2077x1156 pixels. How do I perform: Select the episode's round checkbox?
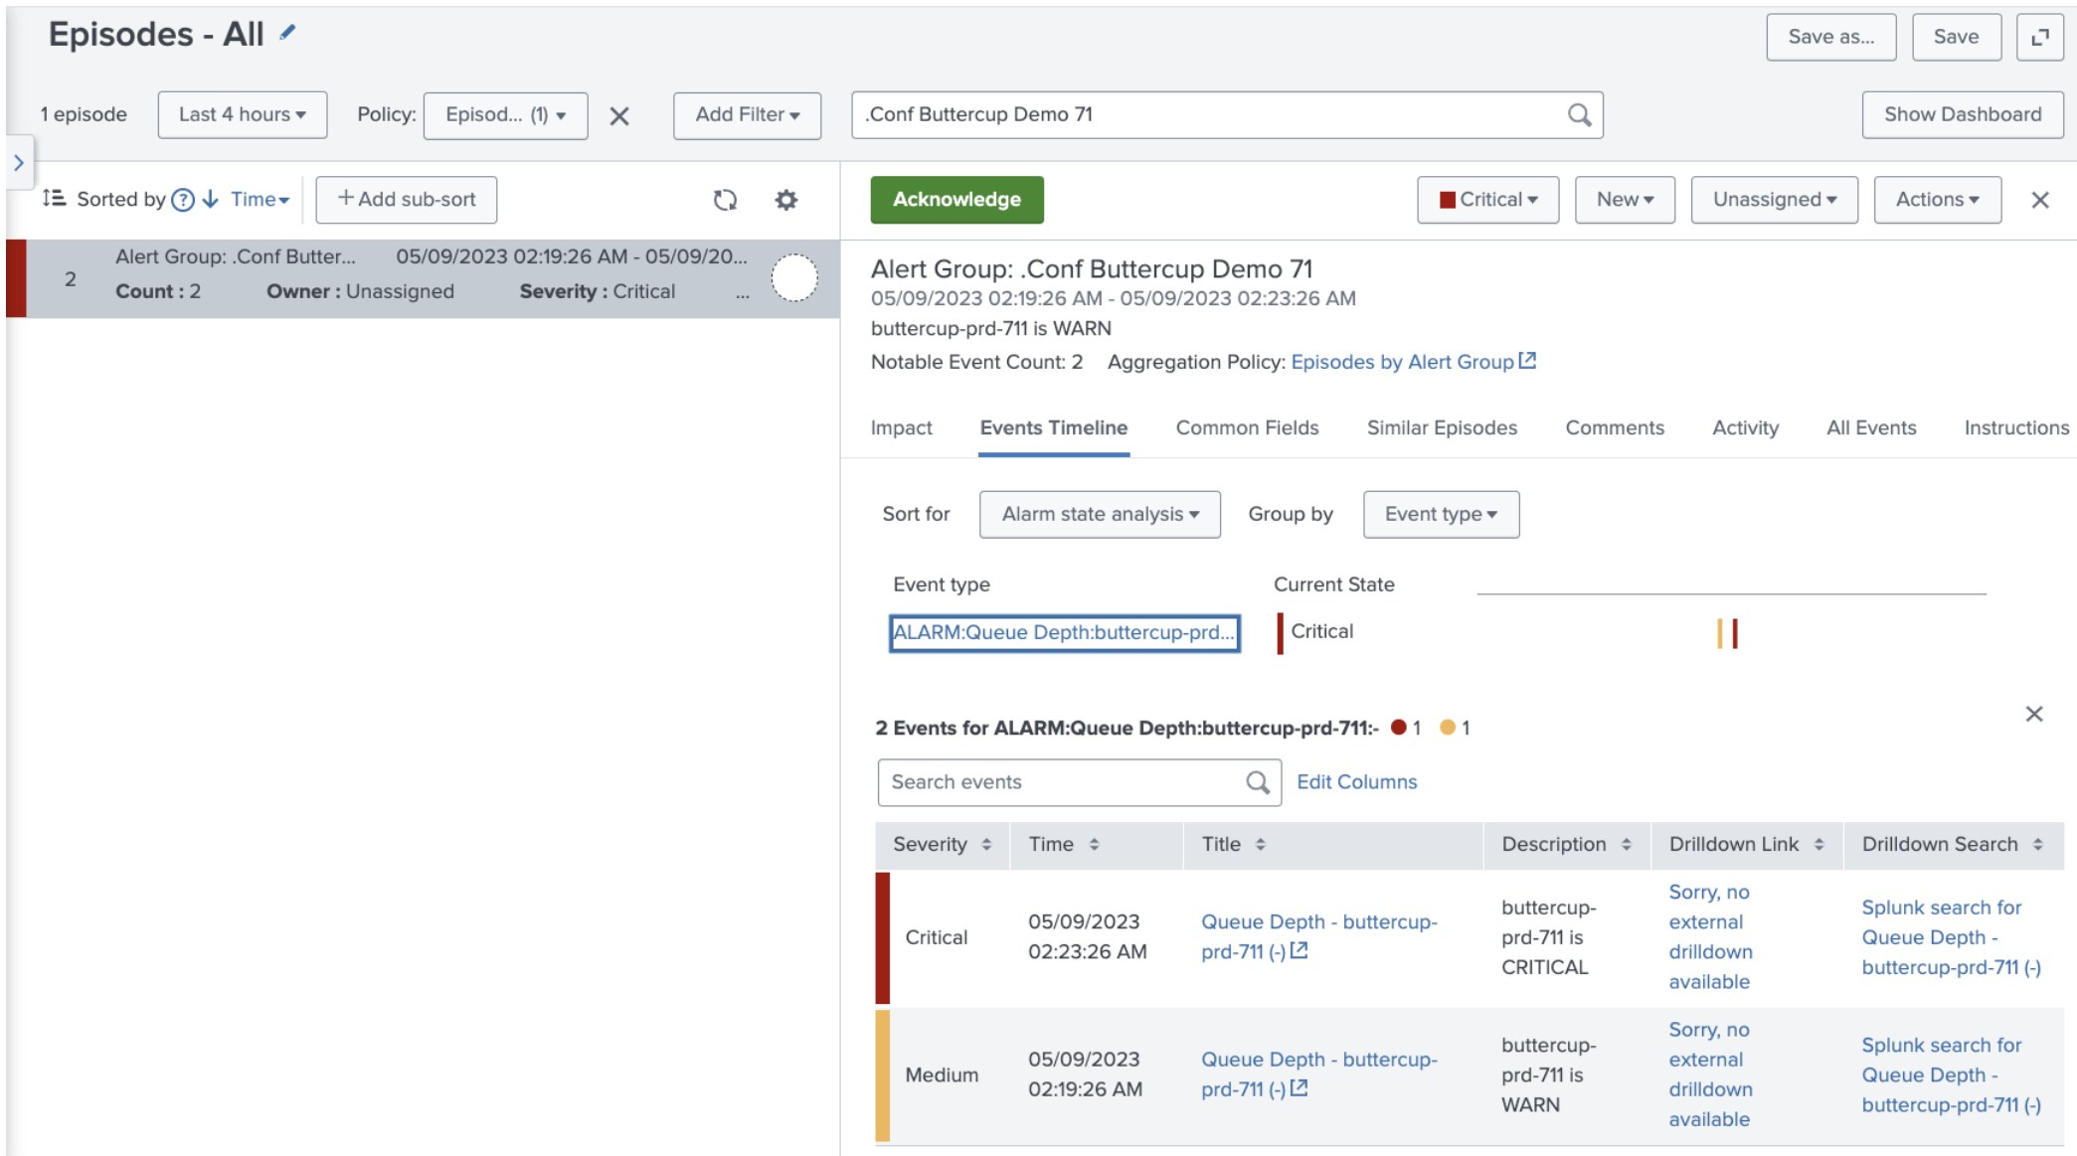click(793, 278)
